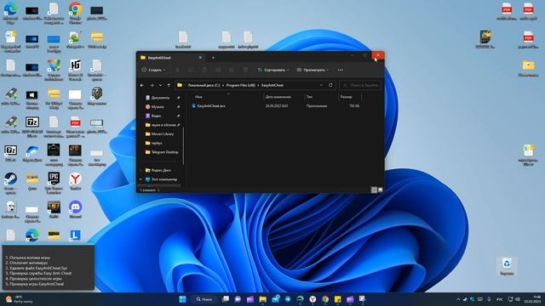Sort files by the Дата изменения column header
545x306 pixels.
(x=278, y=97)
